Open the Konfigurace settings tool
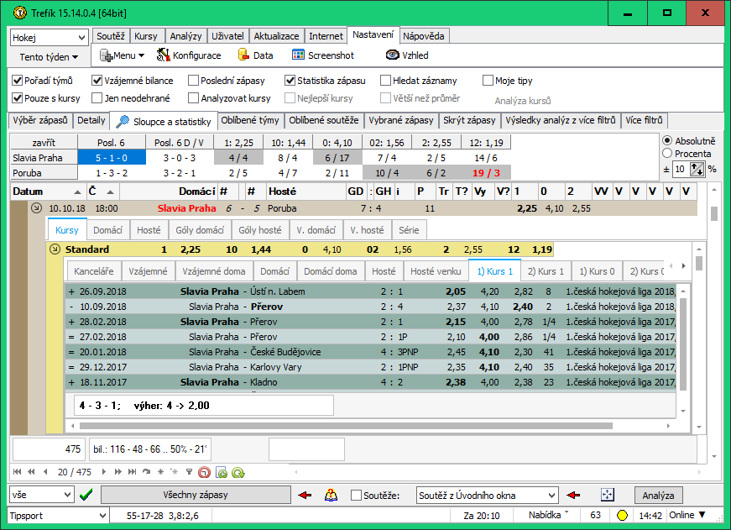The width and height of the screenshot is (731, 530). tap(189, 55)
